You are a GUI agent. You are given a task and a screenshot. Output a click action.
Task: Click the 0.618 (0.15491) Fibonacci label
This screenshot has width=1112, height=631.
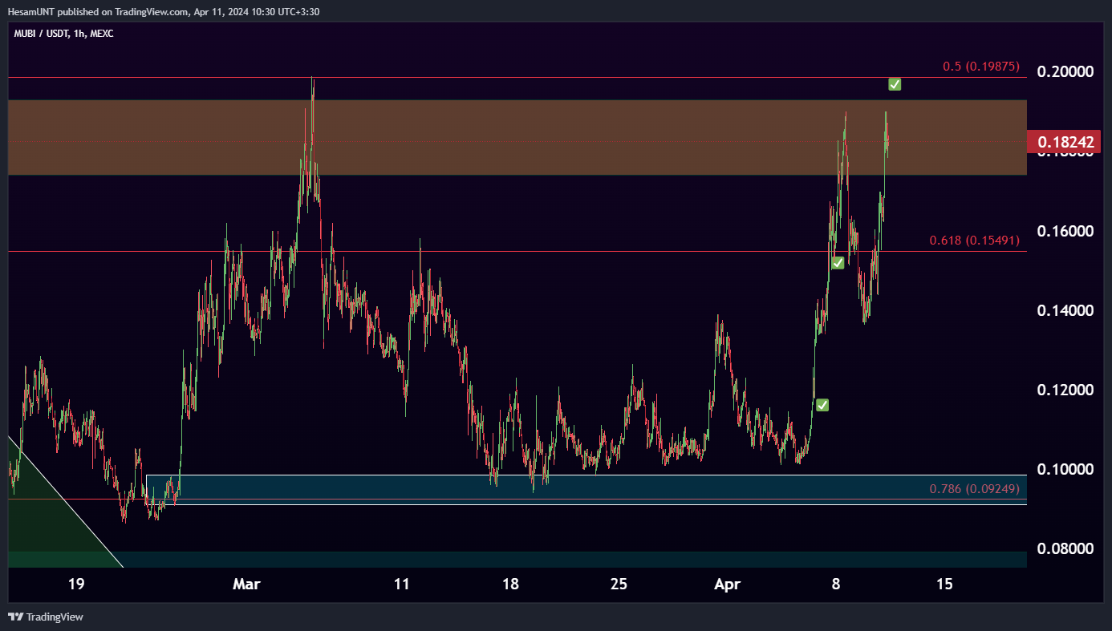[x=974, y=241]
